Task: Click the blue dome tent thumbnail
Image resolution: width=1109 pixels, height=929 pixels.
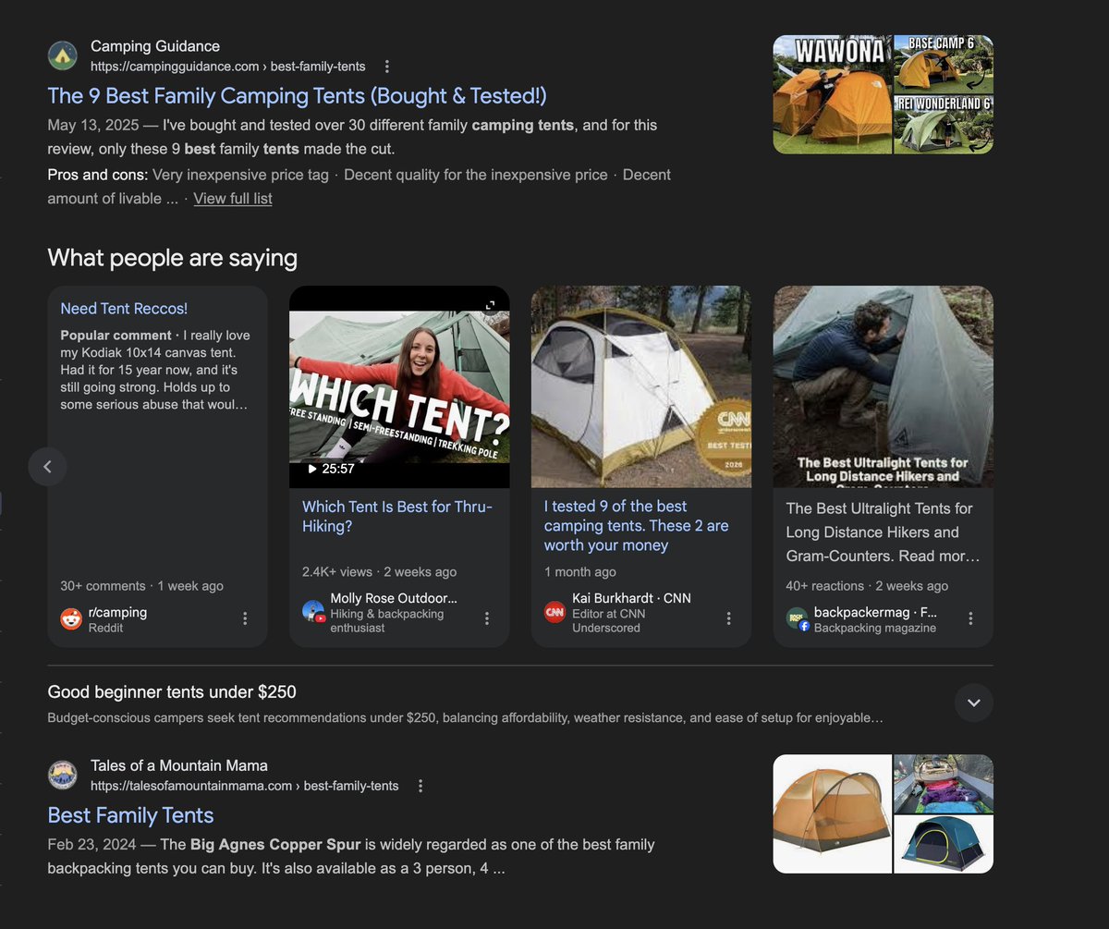Action: tap(944, 844)
